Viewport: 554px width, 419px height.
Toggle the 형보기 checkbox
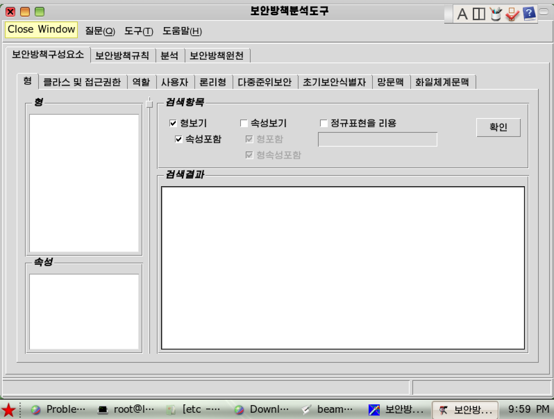coord(173,123)
